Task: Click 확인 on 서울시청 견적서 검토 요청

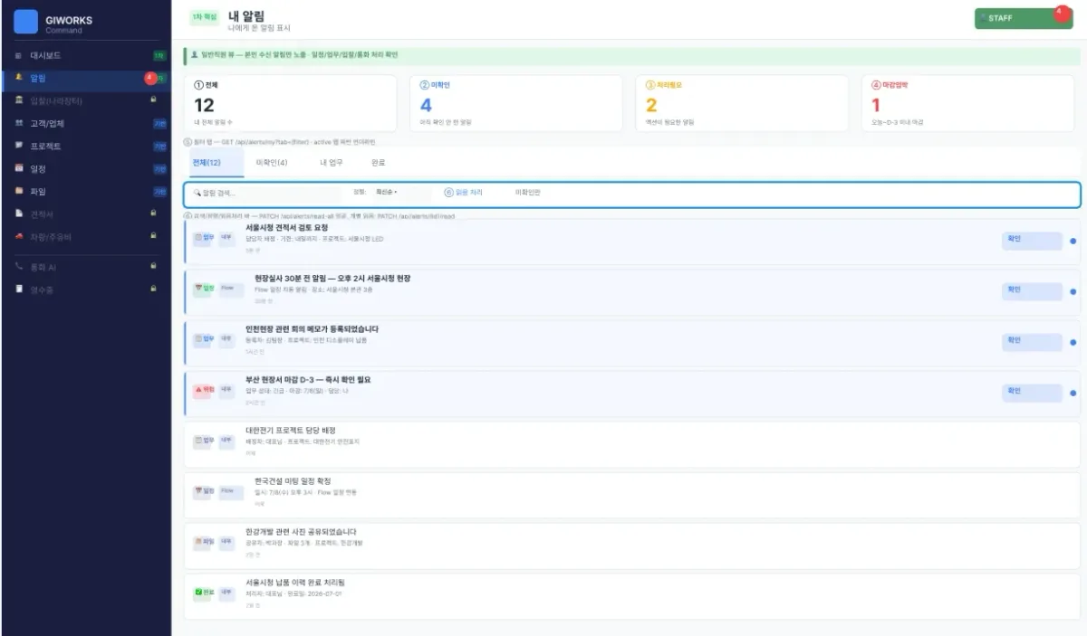Action: pyautogui.click(x=1031, y=240)
